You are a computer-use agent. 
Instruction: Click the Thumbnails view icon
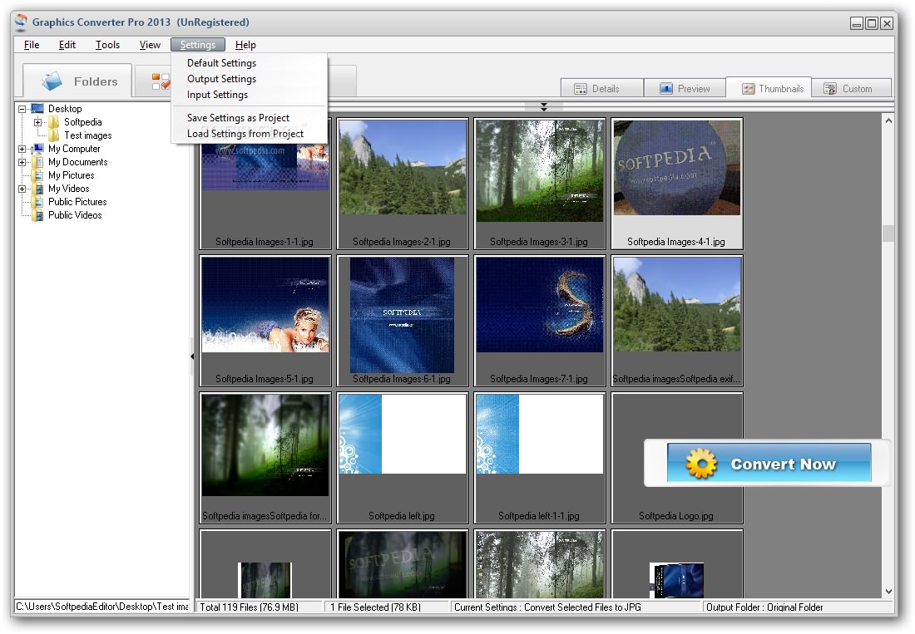coord(748,89)
